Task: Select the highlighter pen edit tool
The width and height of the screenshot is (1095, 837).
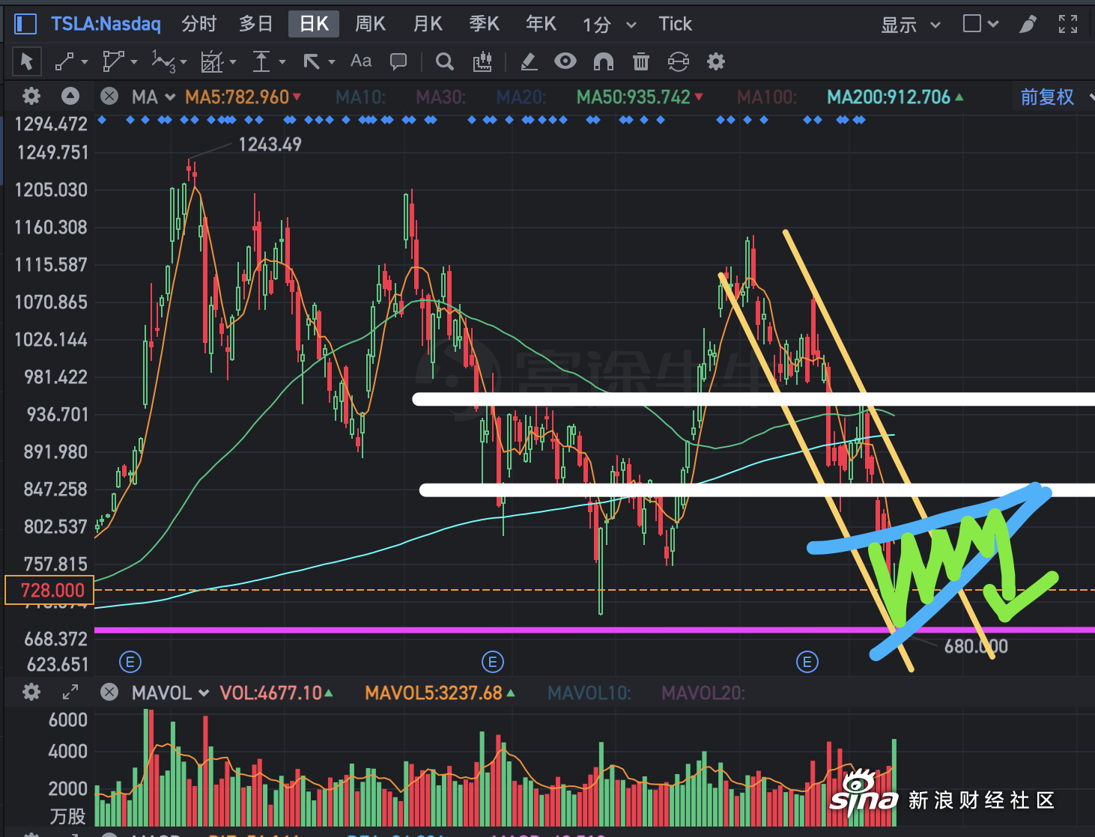Action: click(x=529, y=61)
